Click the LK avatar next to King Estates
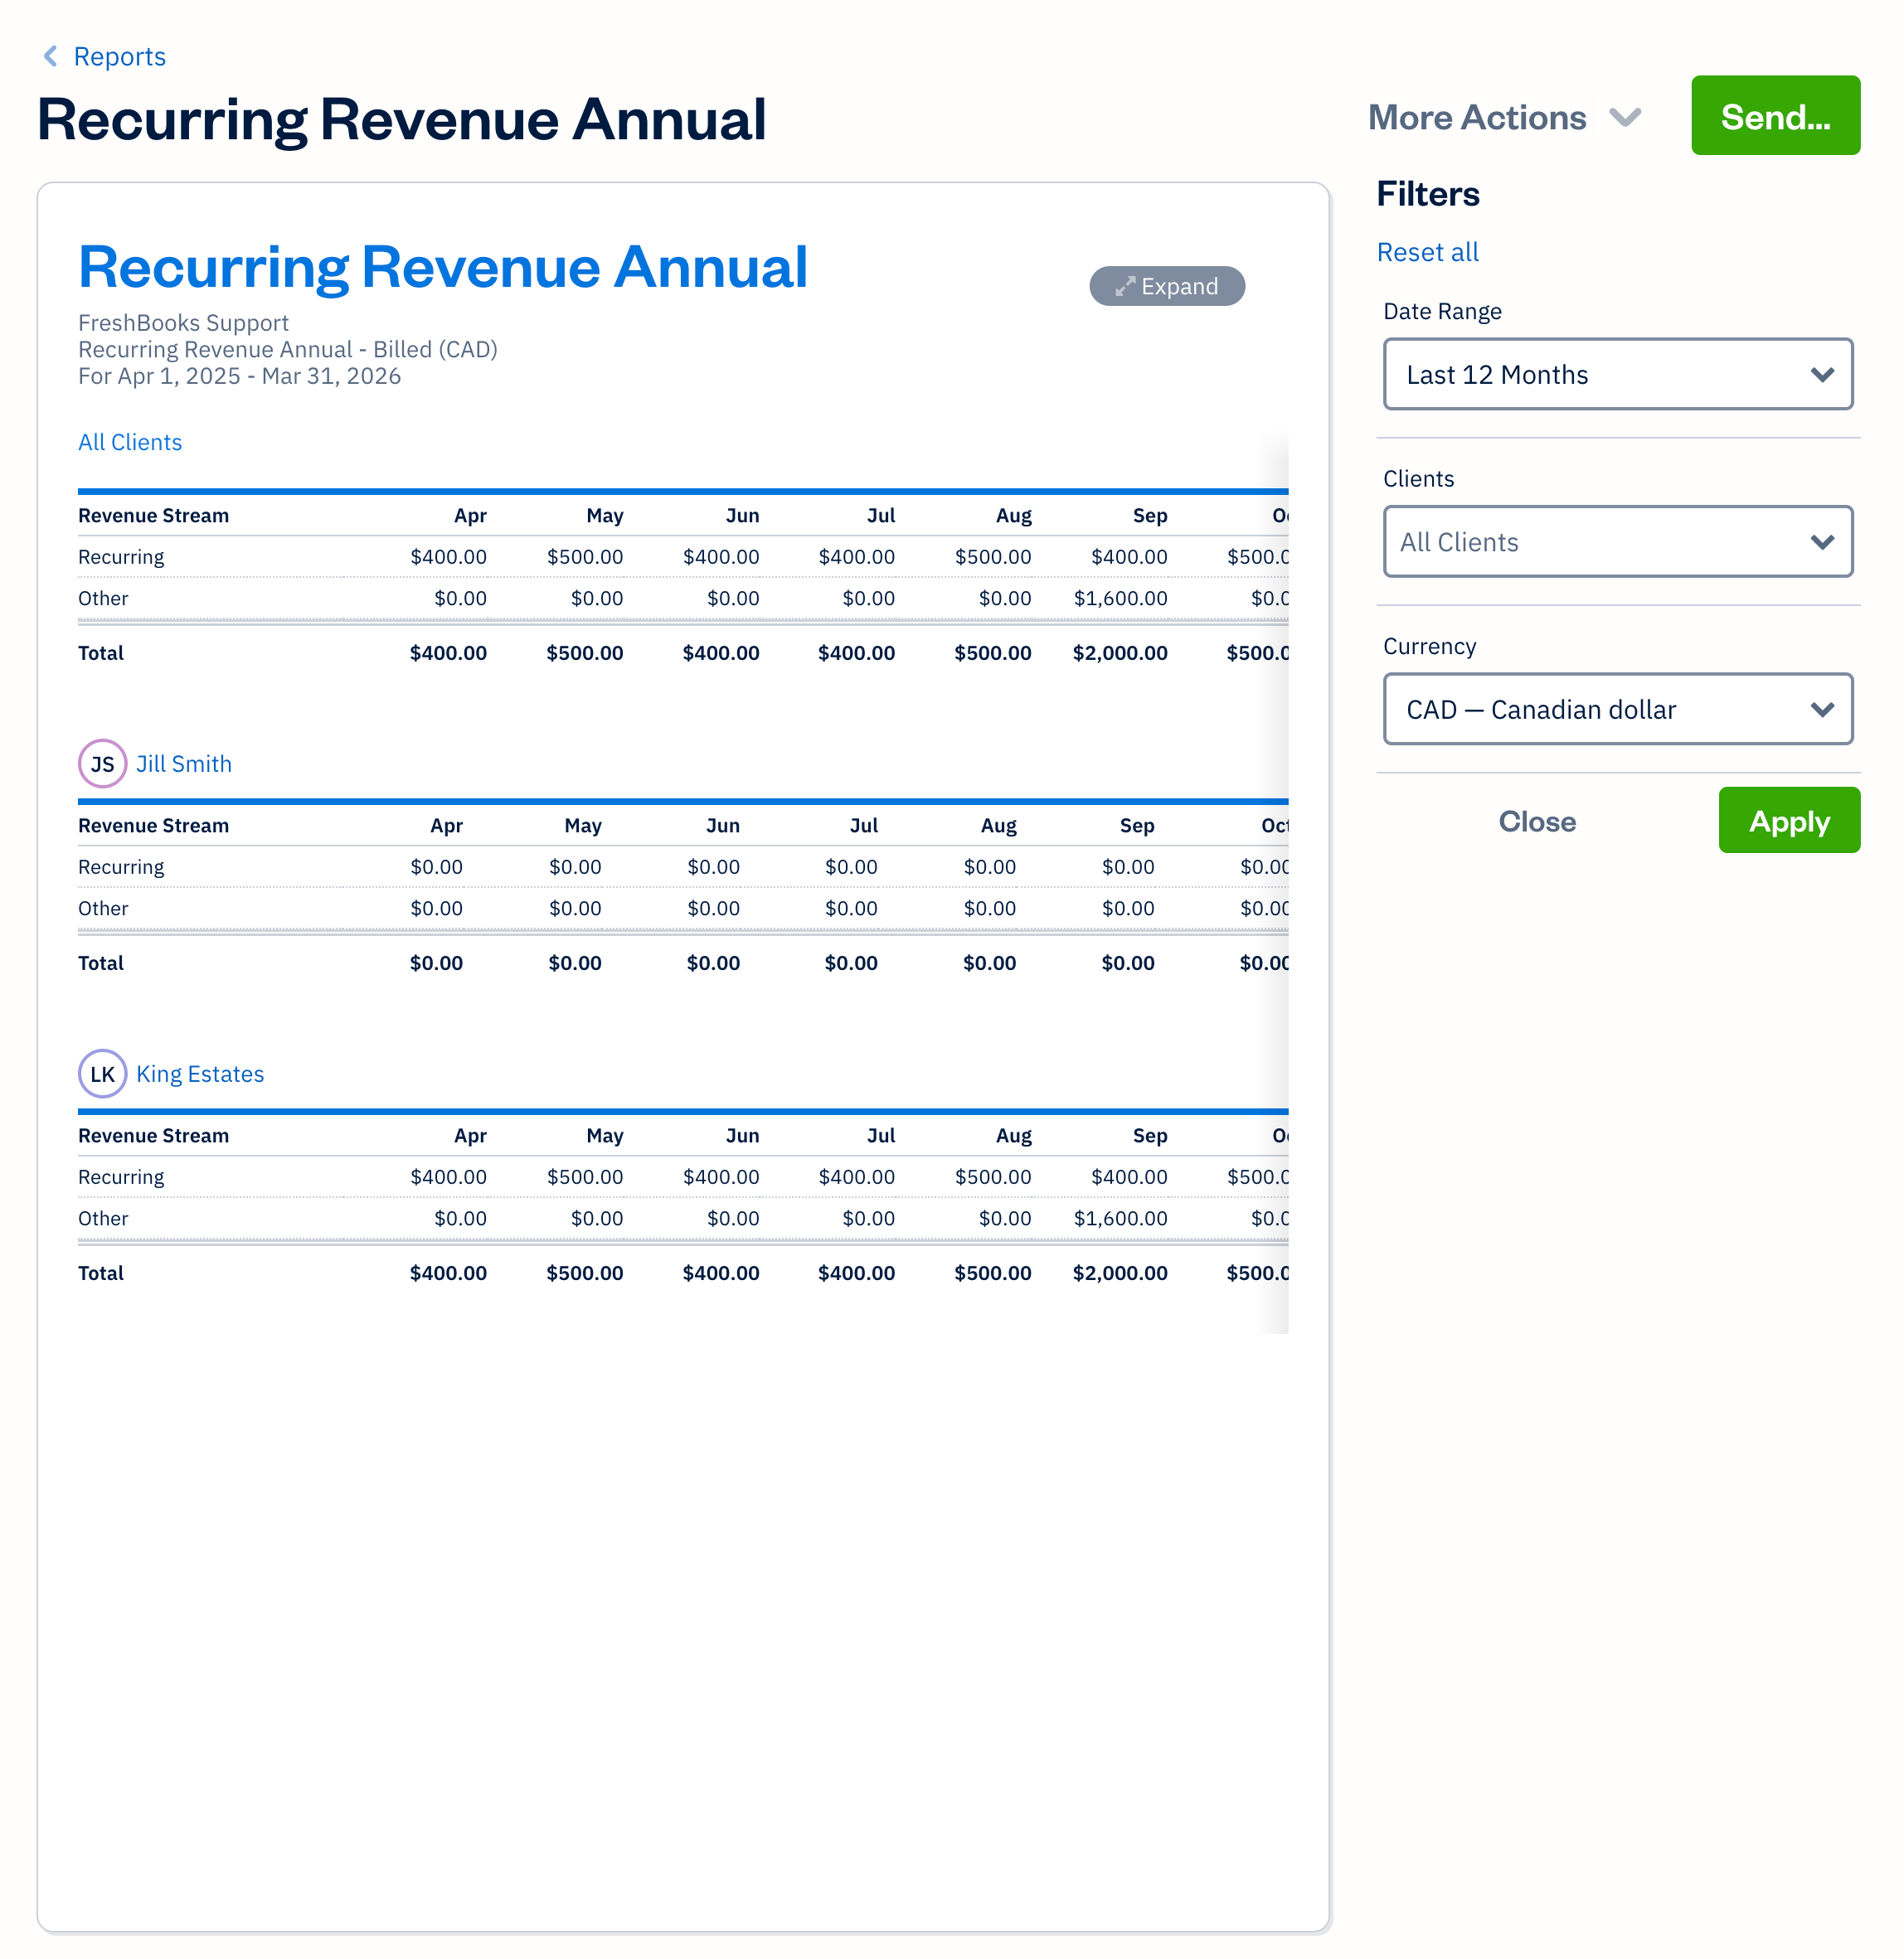This screenshot has width=1904, height=1959. (x=101, y=1074)
